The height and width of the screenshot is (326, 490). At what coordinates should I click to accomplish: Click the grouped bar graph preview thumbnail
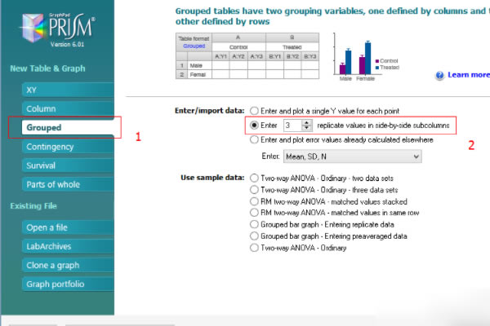[x=366, y=57]
